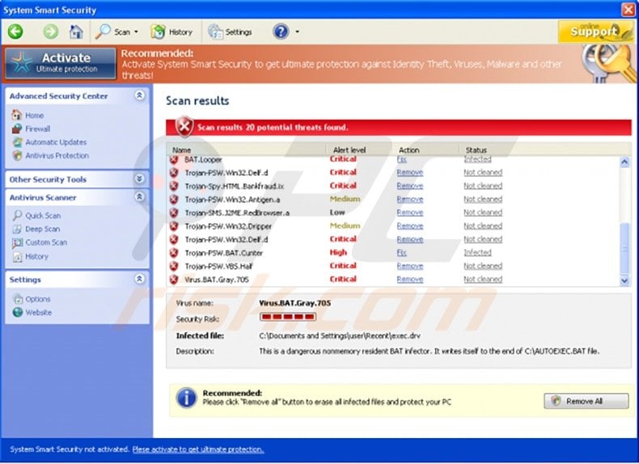639x464 pixels.
Task: Click threat icon for Trojan-Spy.HTML.Bankfraud.ix
Action: click(174, 186)
